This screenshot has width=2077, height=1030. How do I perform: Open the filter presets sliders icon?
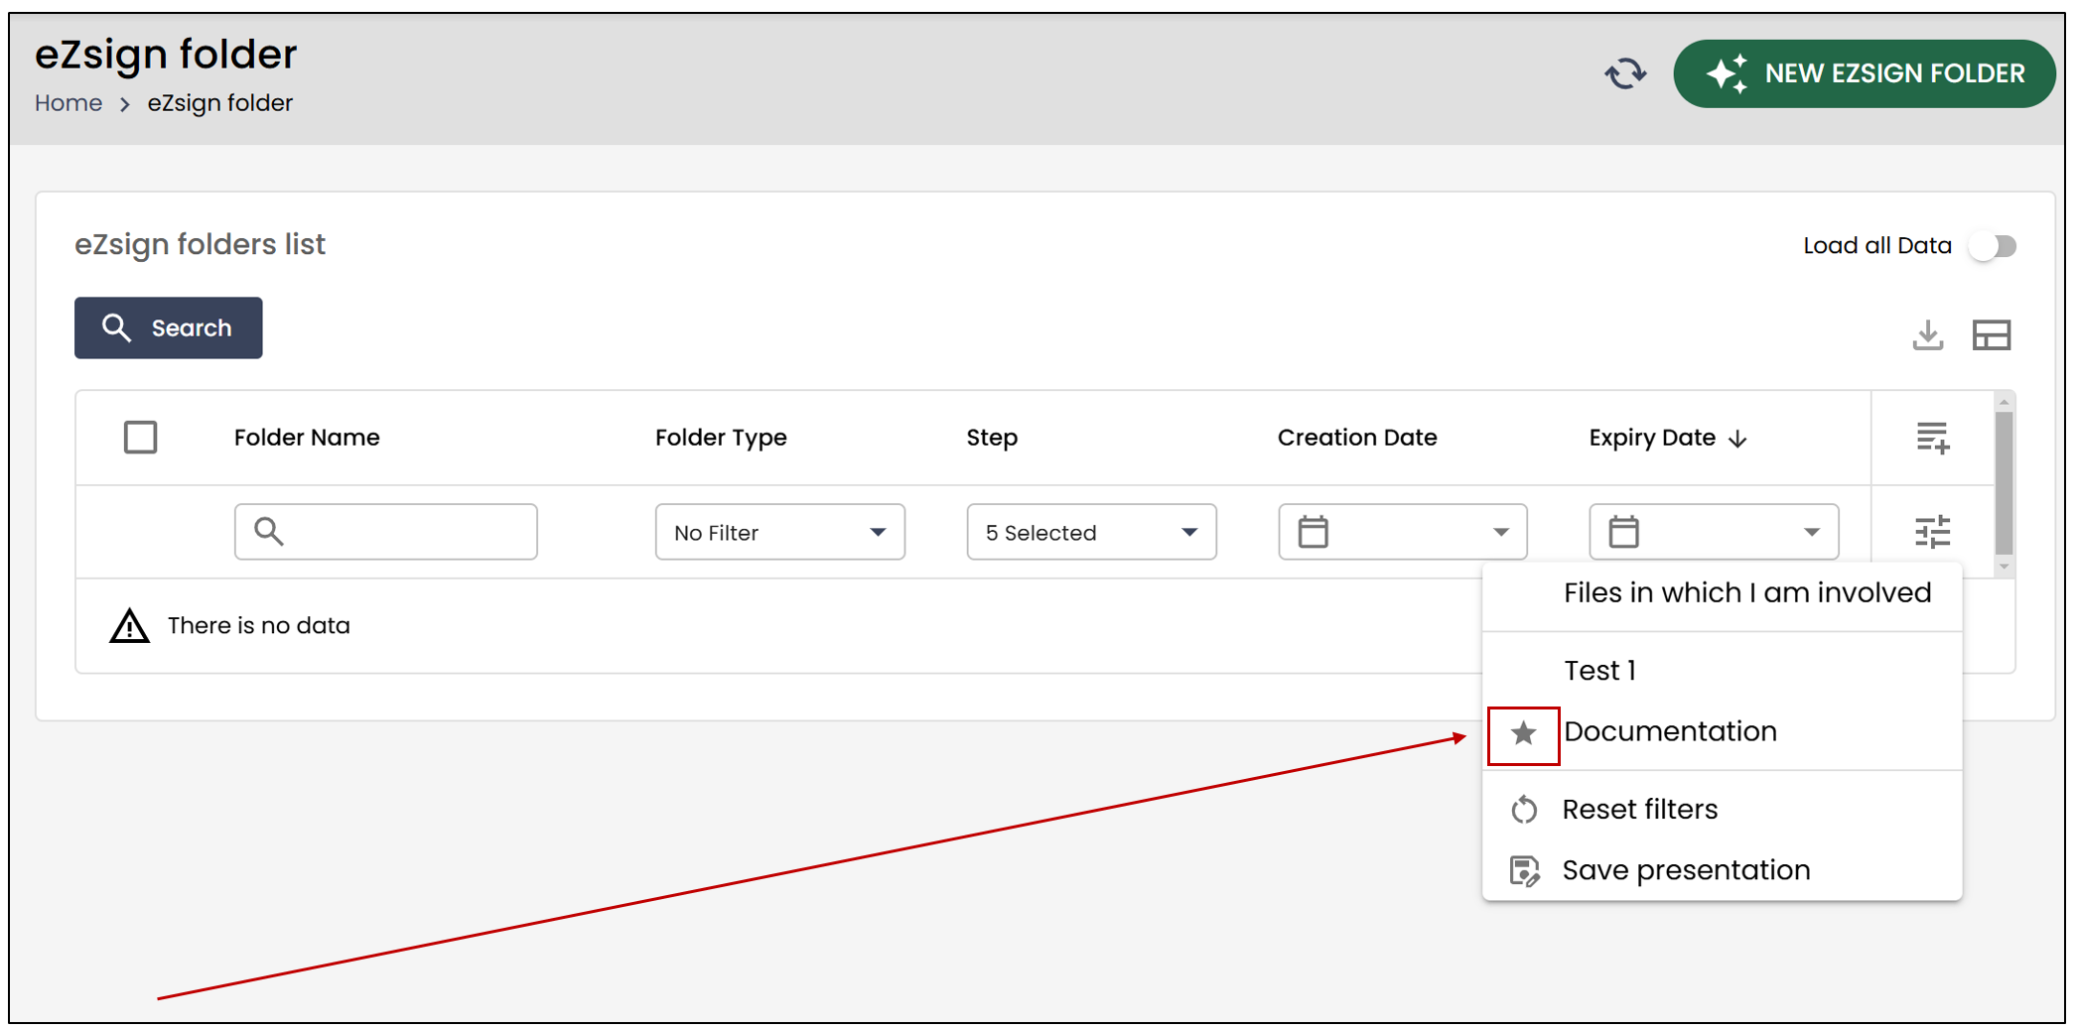click(x=1932, y=532)
